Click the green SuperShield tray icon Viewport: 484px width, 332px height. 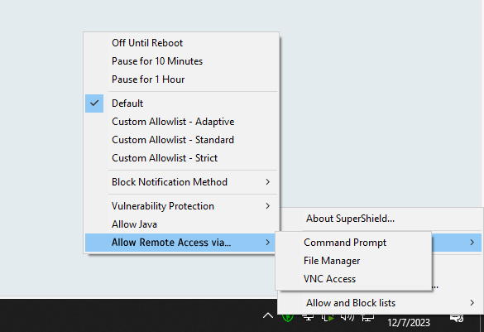pyautogui.click(x=288, y=317)
